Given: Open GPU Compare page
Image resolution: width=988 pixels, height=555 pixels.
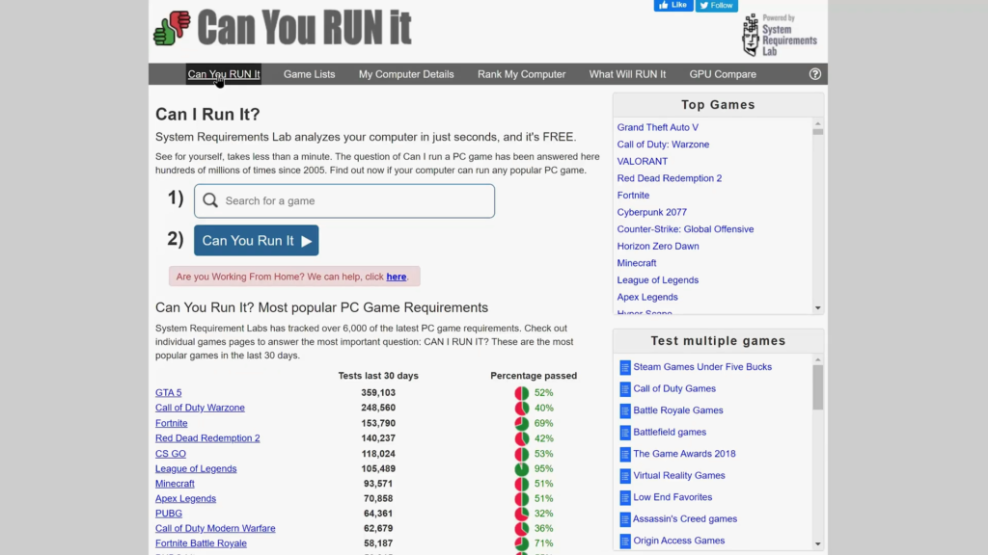Looking at the screenshot, I should pyautogui.click(x=723, y=74).
